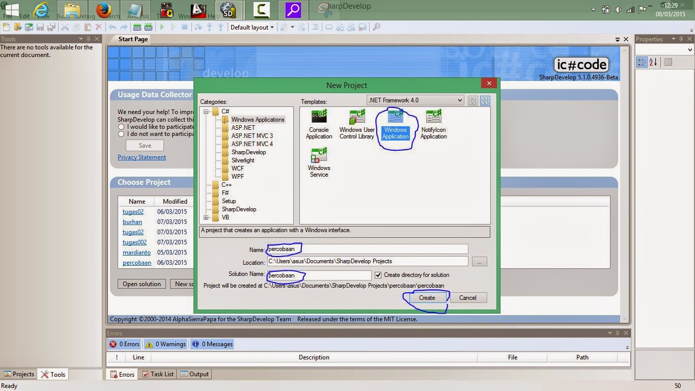Click the New File toolbar icon
This screenshot has height=391, width=695.
(x=7, y=27)
